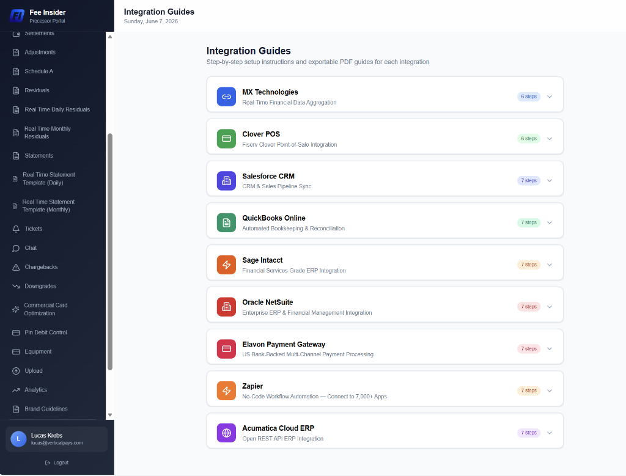Click the Sage Intacct 7 steps badge
Image resolution: width=626 pixels, height=476 pixels.
coord(529,265)
